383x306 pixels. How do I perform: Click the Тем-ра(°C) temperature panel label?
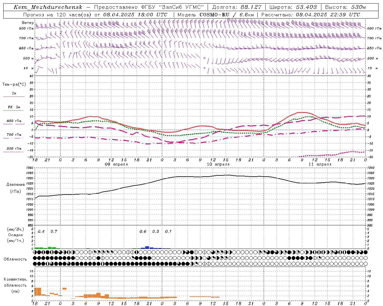(14, 85)
